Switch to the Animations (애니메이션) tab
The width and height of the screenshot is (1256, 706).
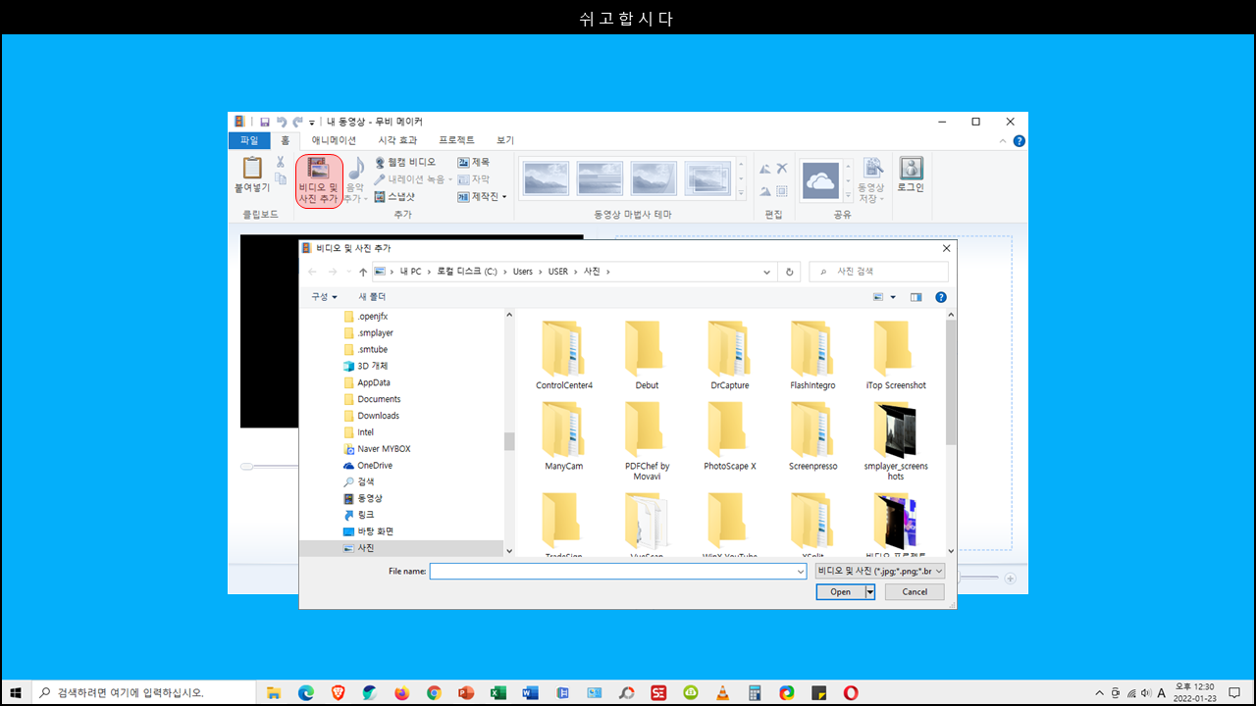coord(334,140)
